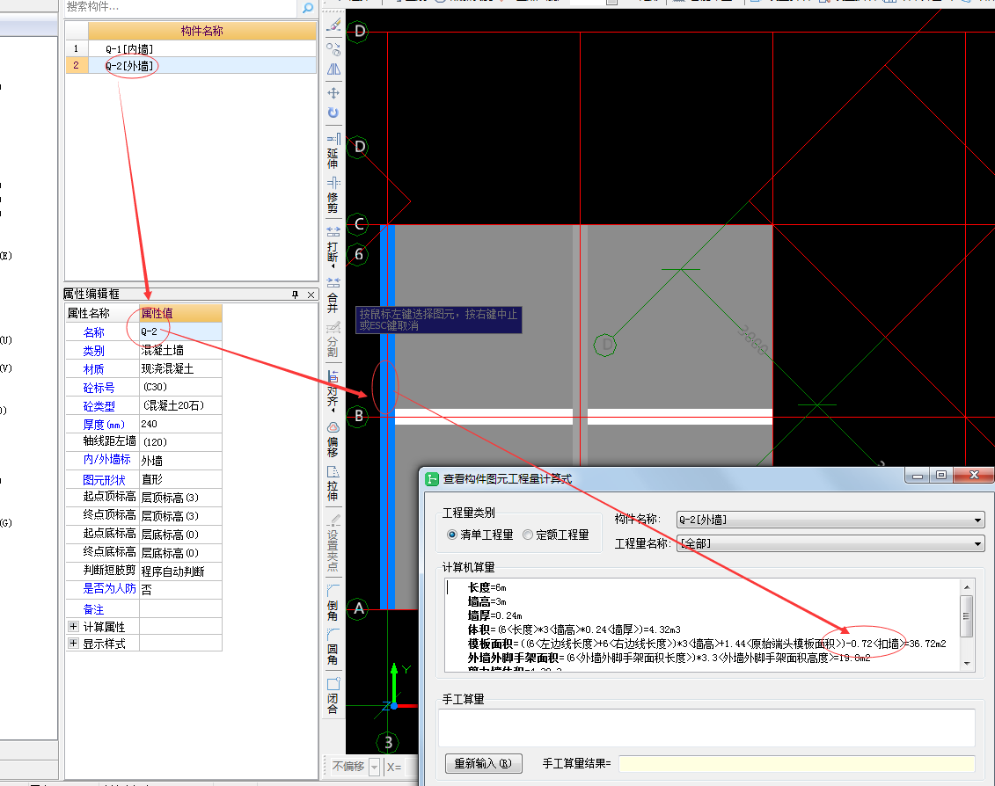Select the 偏移 offset tool
995x786 pixels.
(333, 440)
